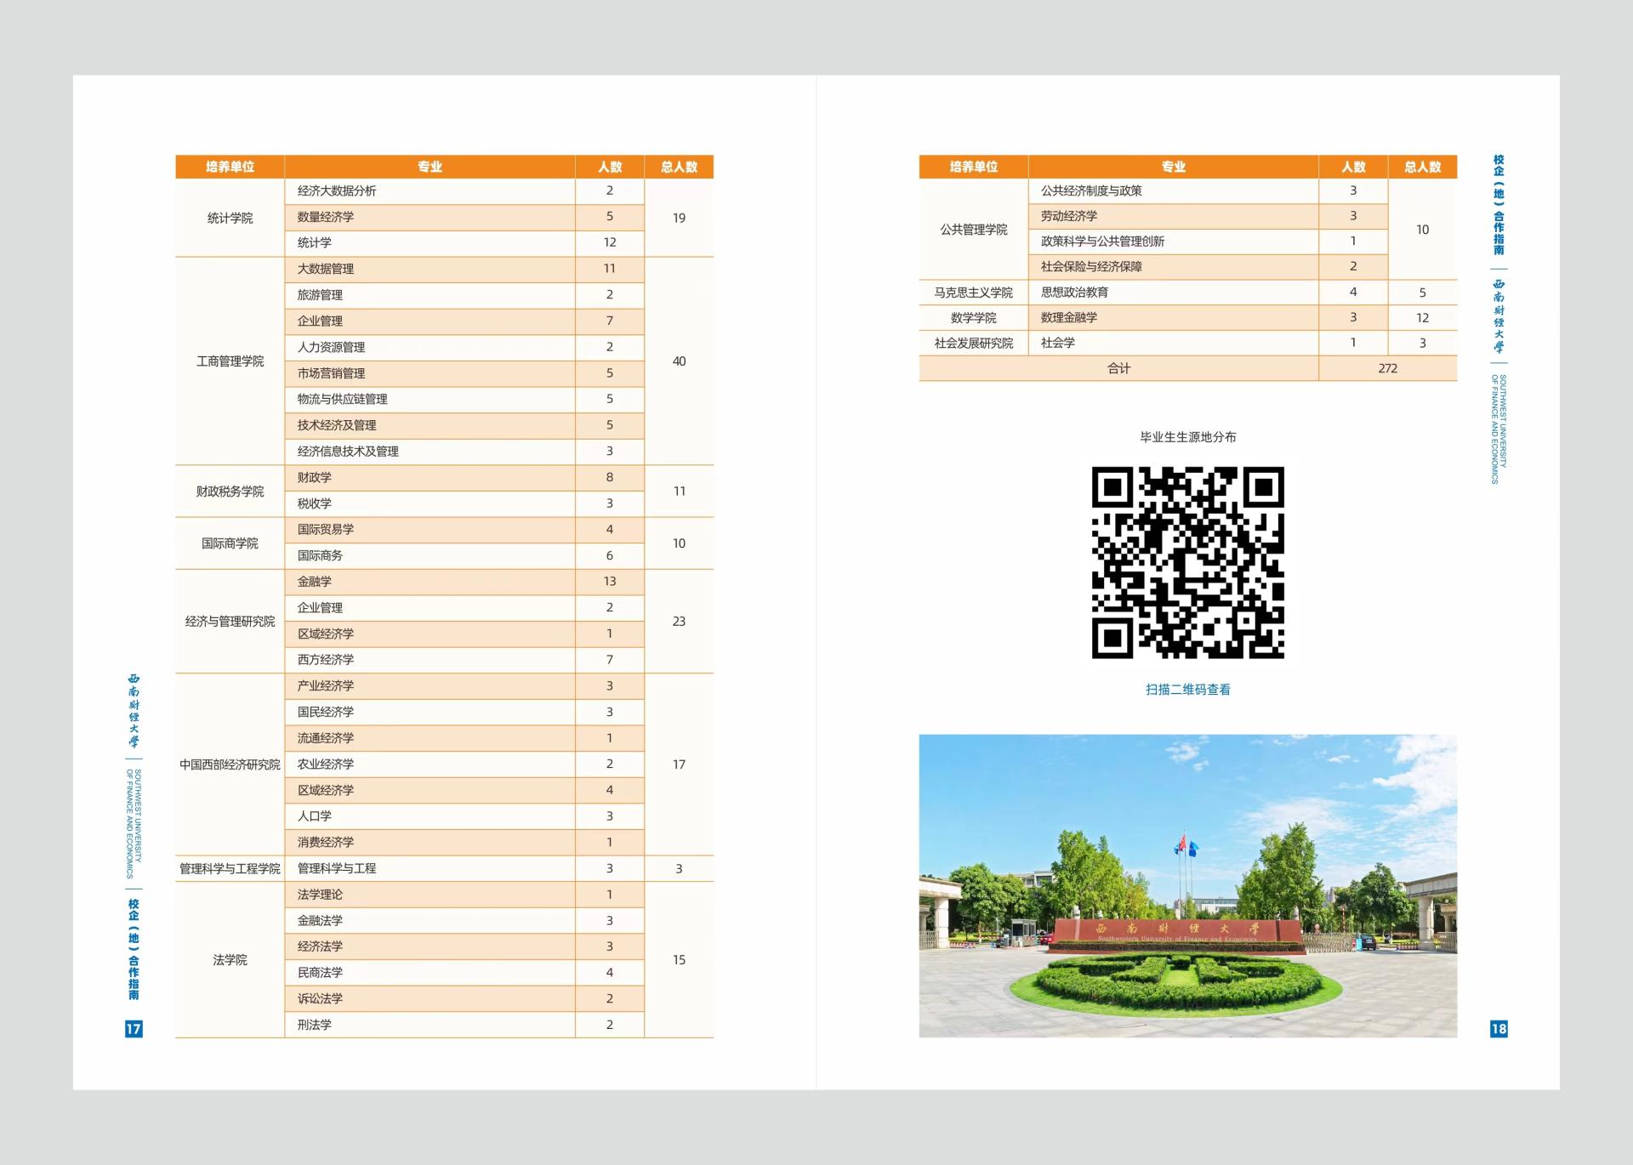The image size is (1633, 1165).
Task: Click the '旅游管理' major cell
Action: [430, 295]
